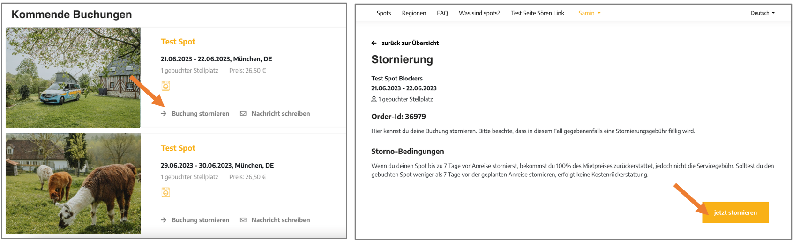Click envelope icon in first booking row

click(243, 114)
